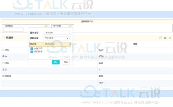Toggle the 允许为空 checkbox

32,49
